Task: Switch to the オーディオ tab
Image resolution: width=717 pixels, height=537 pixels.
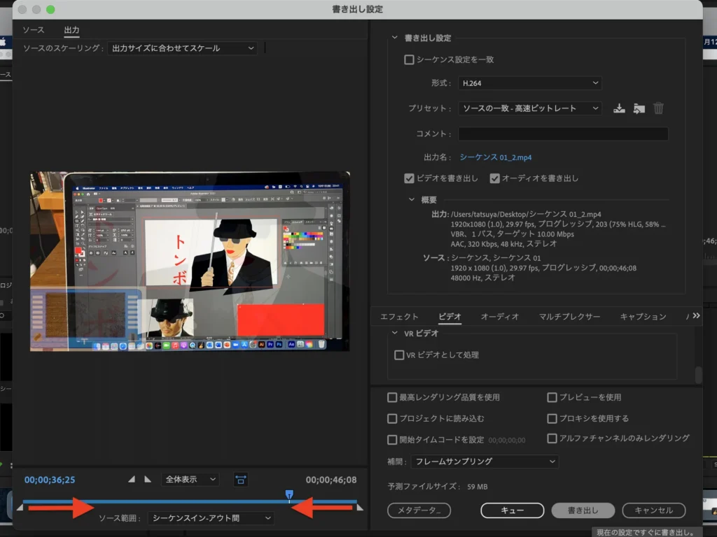Action: (499, 317)
